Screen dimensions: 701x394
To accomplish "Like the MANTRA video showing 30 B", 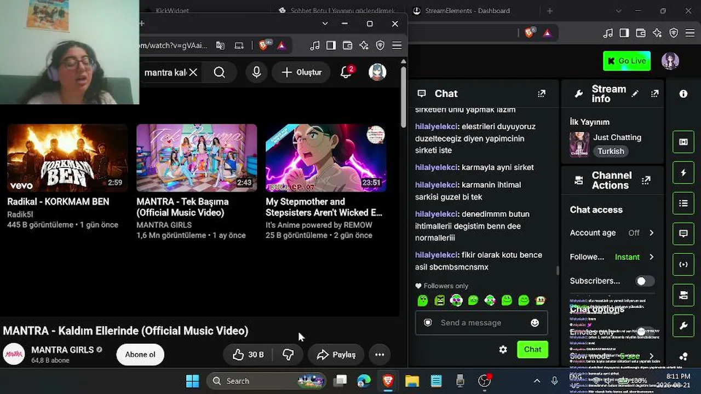I will tap(248, 355).
